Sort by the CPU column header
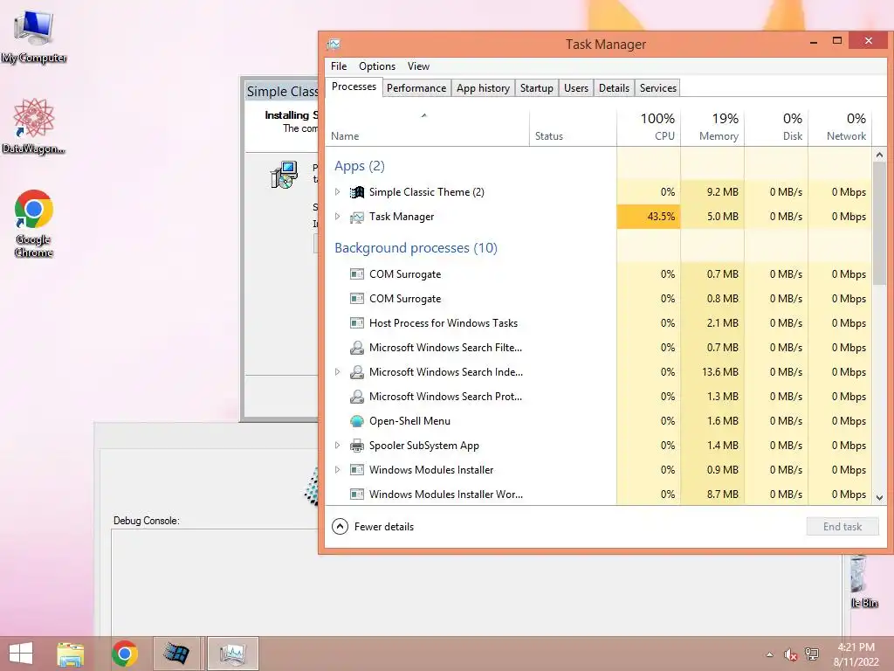894x671 pixels. 649,128
